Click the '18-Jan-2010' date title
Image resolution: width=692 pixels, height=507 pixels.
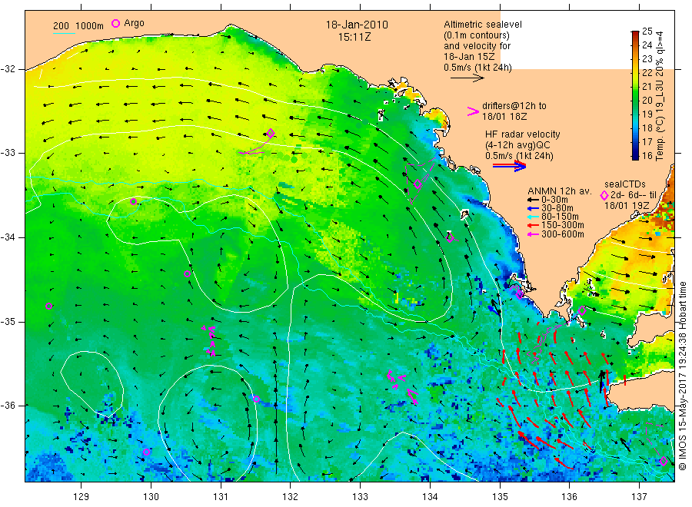(x=357, y=25)
